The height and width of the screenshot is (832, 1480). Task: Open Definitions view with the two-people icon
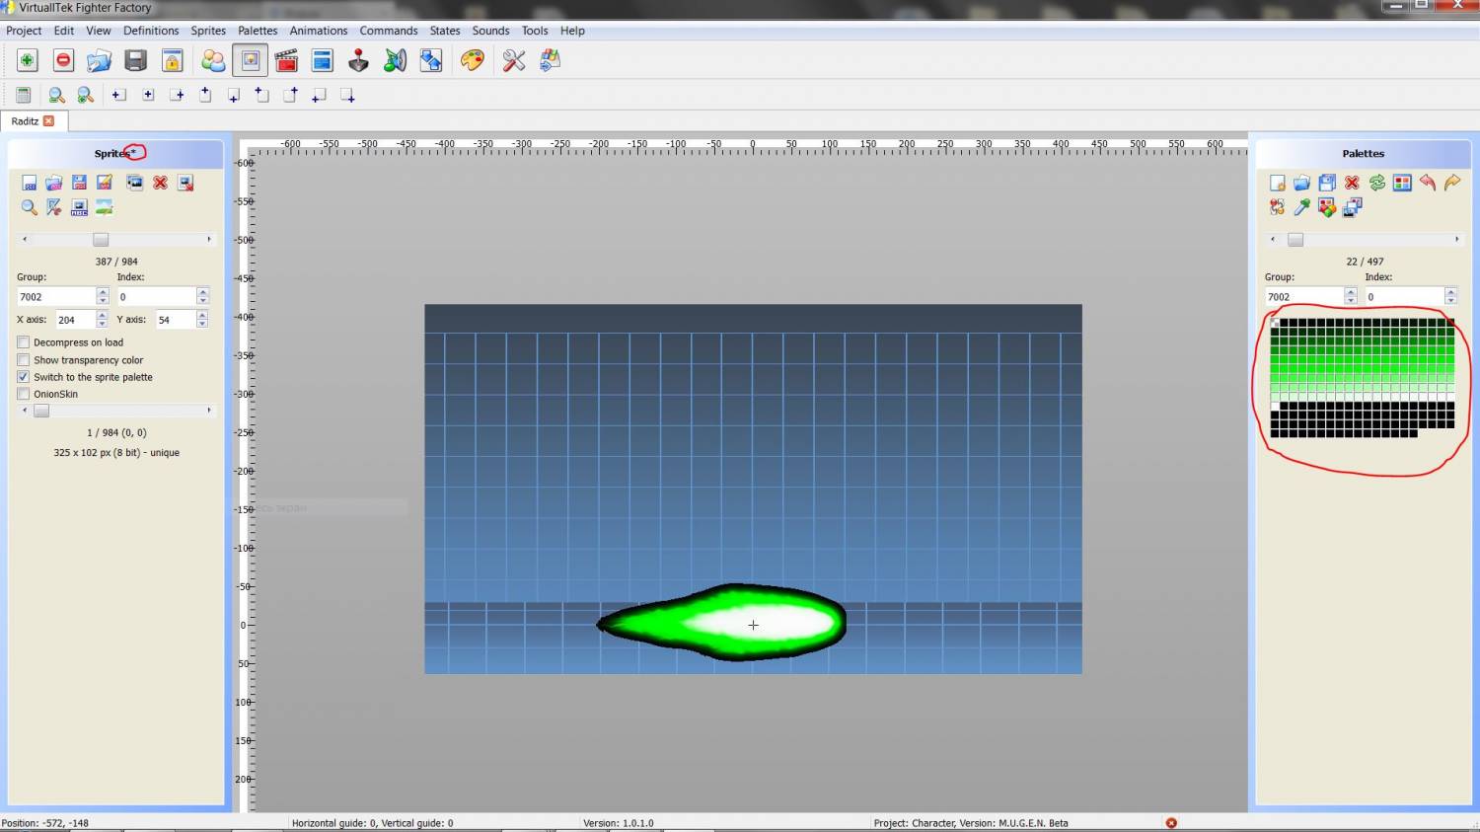213,61
